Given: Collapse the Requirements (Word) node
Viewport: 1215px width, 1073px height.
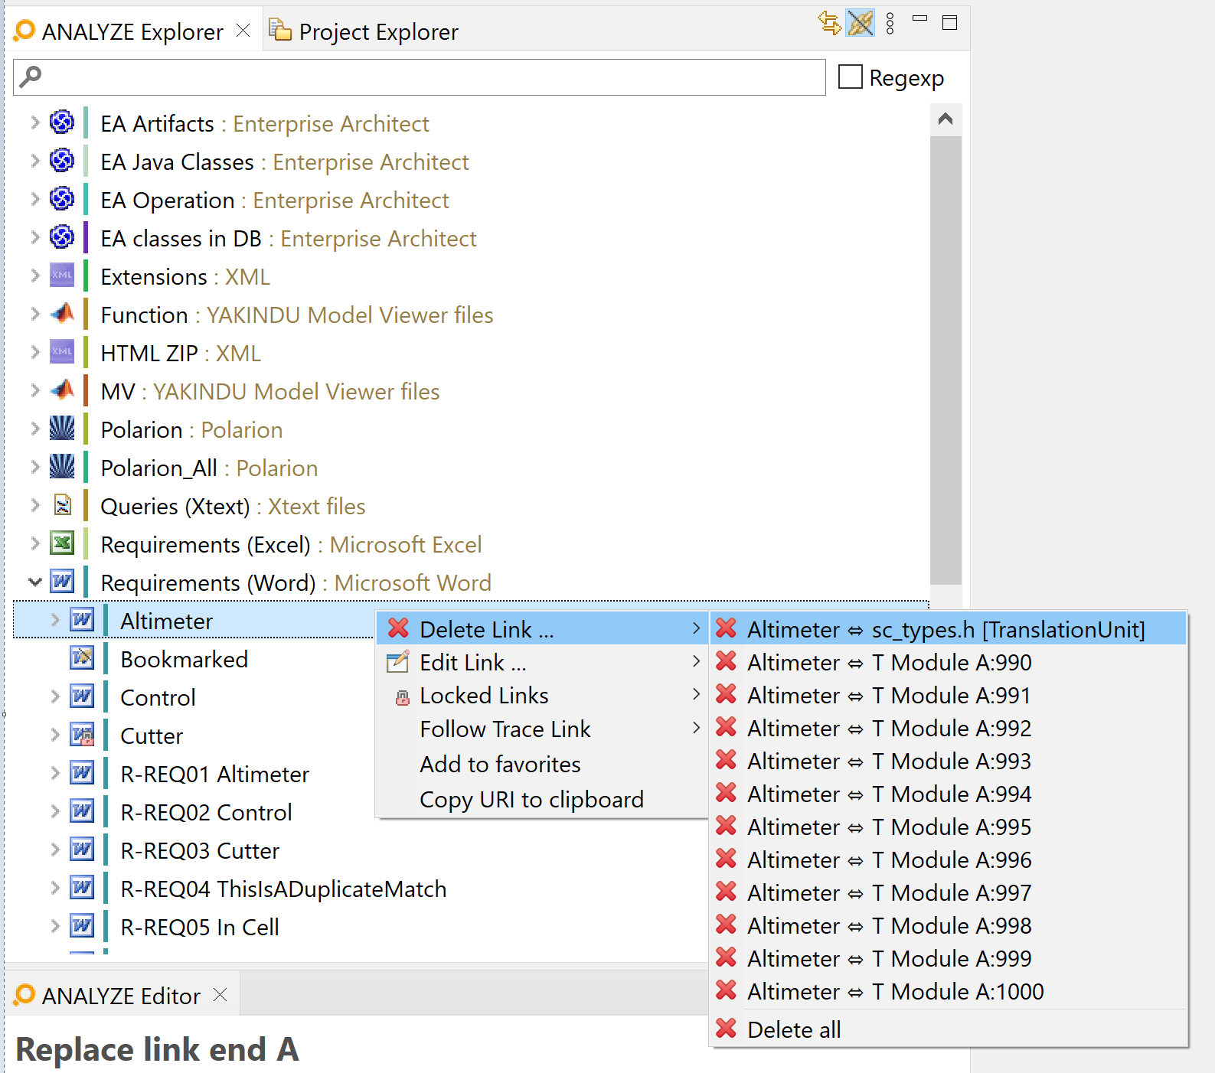Looking at the screenshot, I should 34,582.
